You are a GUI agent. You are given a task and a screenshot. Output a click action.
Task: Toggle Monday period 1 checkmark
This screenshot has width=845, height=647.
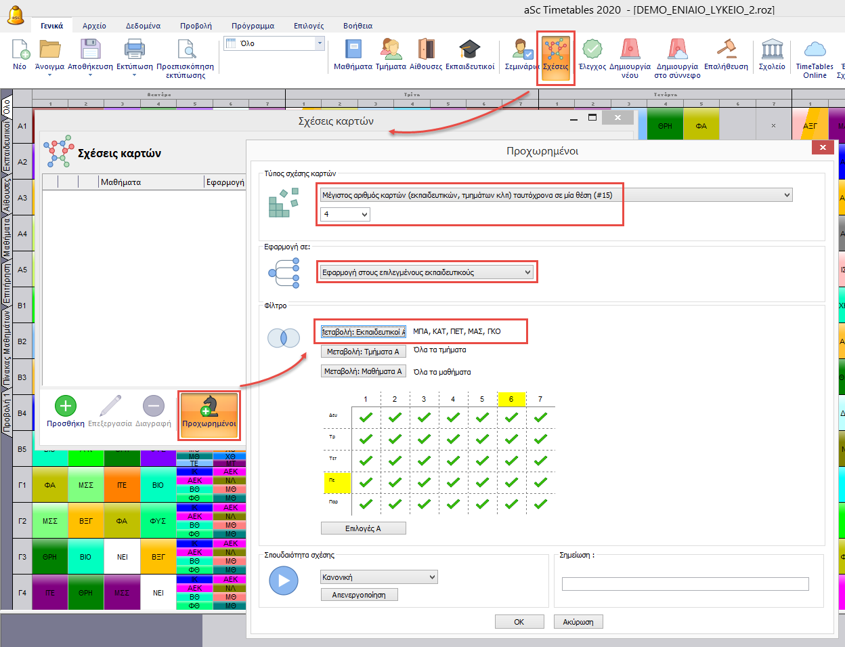pyautogui.click(x=366, y=417)
